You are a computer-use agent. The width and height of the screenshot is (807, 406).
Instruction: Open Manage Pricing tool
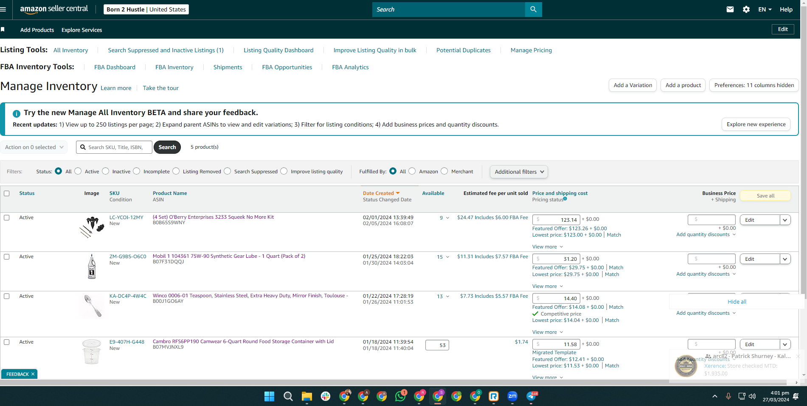pyautogui.click(x=531, y=50)
